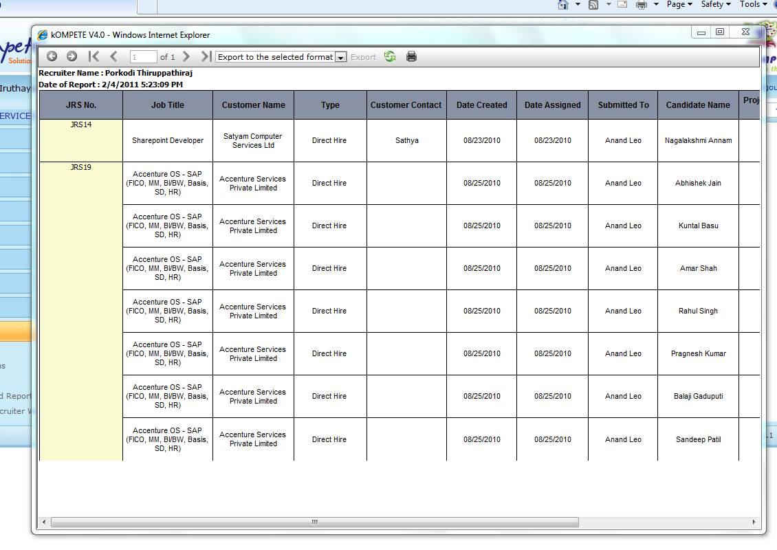Open the feeds dropdown arrow
This screenshot has width=777, height=550.
click(x=609, y=4)
